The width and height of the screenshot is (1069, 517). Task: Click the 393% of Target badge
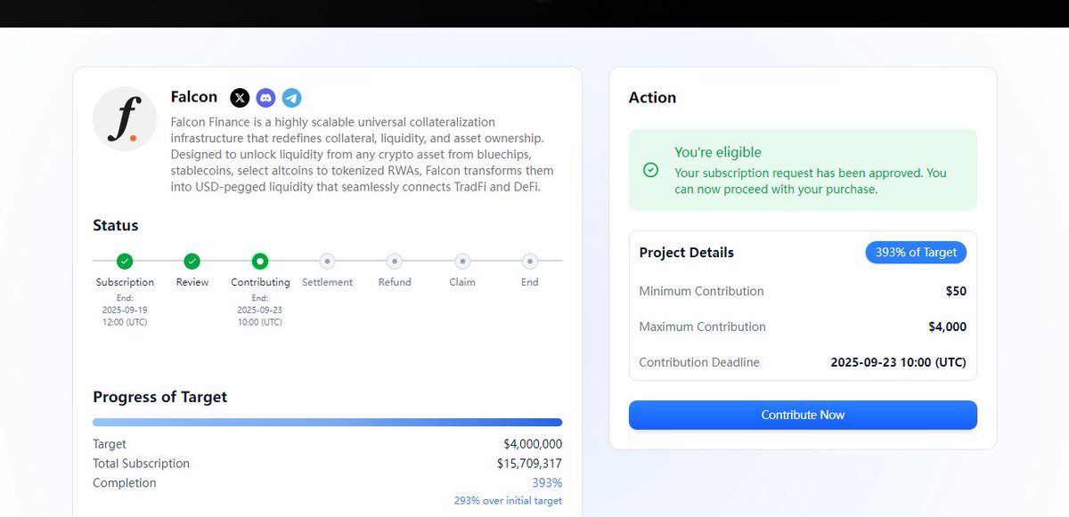916,253
